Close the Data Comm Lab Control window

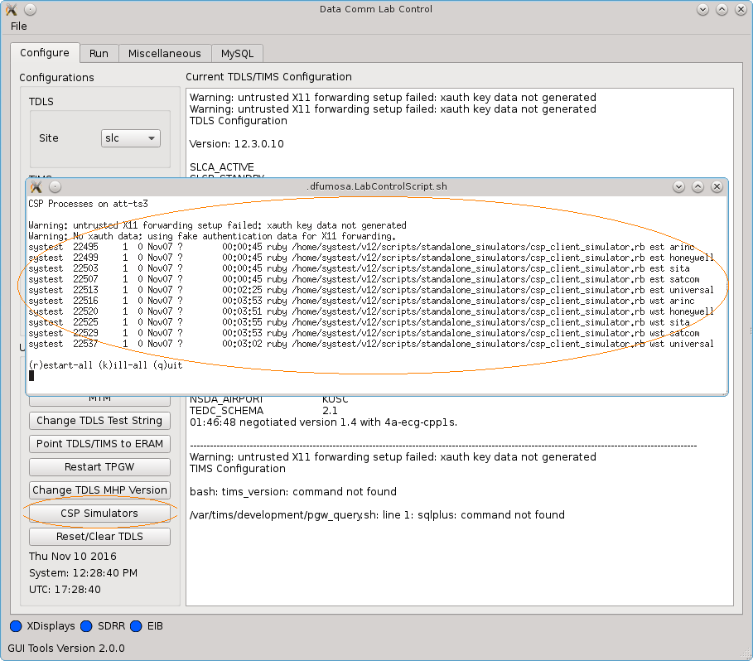point(741,9)
